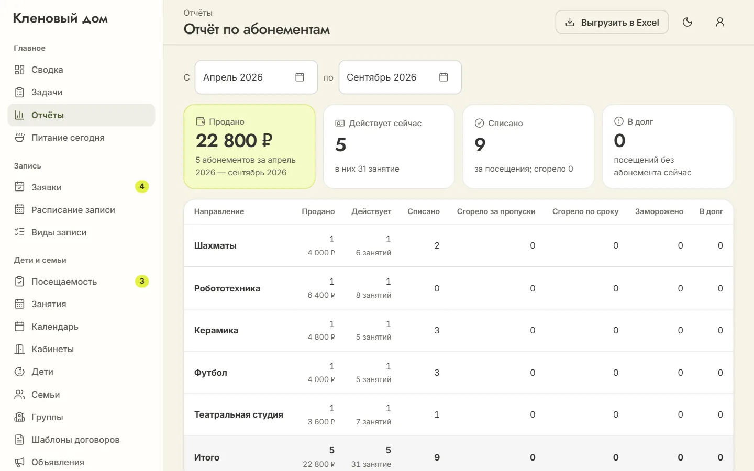Click the Отчёты breadcrumb link
Image resolution: width=754 pixels, height=471 pixels.
click(198, 13)
